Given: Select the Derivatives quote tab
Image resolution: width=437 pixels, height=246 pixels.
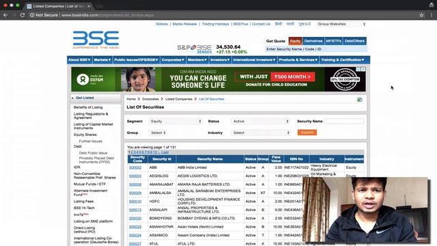Looking at the screenshot, I should coord(313,41).
